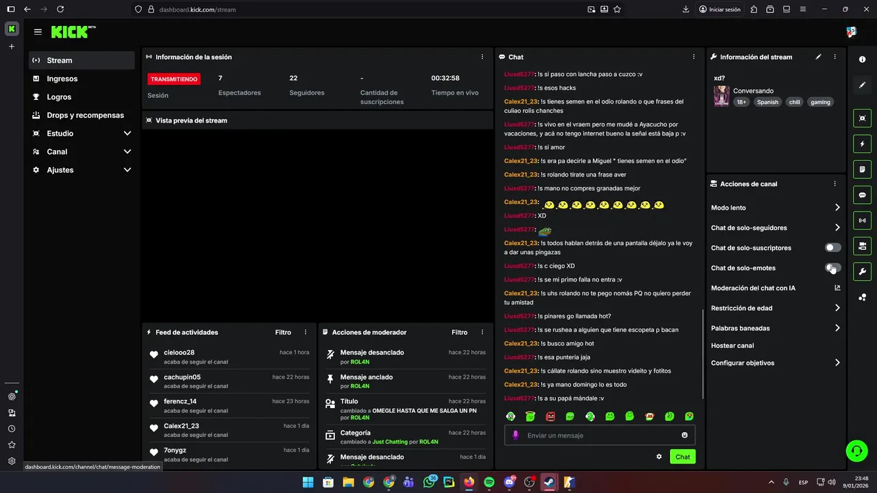This screenshot has height=493, width=877.
Task: Select Logros in the sidebar
Action: 82,97
